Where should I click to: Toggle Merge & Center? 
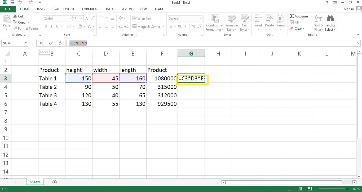(147, 27)
